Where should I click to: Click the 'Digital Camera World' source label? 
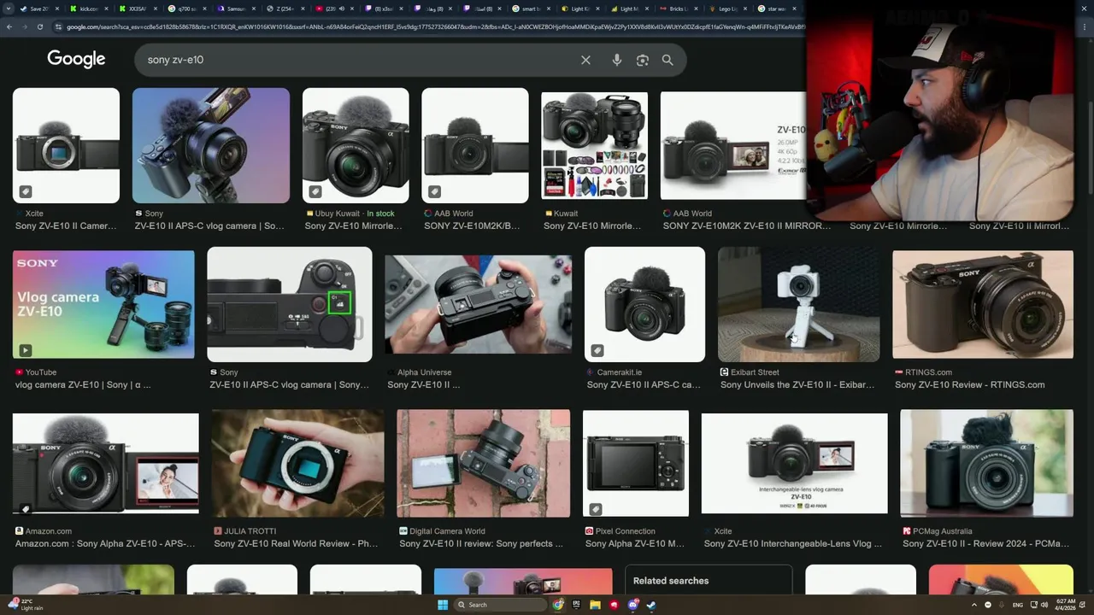point(447,531)
